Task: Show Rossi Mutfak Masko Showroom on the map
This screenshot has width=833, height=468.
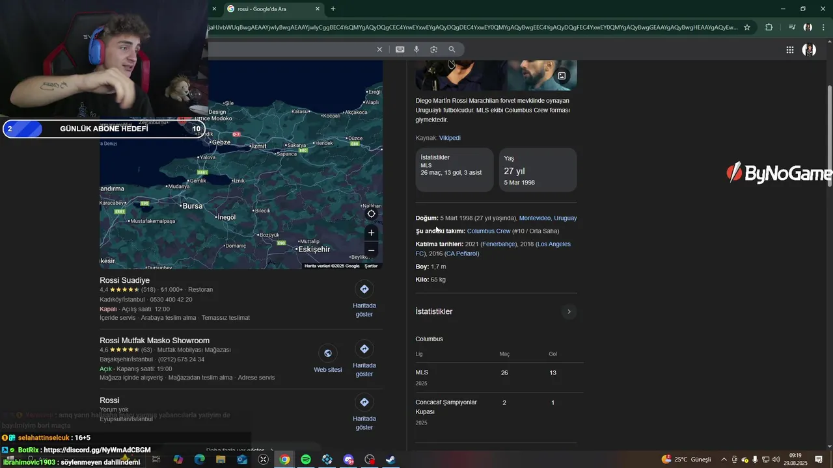Action: (364, 359)
